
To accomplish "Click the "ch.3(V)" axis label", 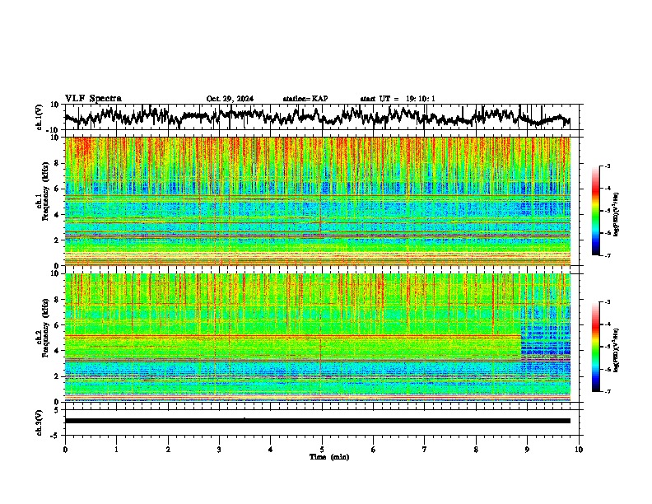I will pyautogui.click(x=39, y=423).
